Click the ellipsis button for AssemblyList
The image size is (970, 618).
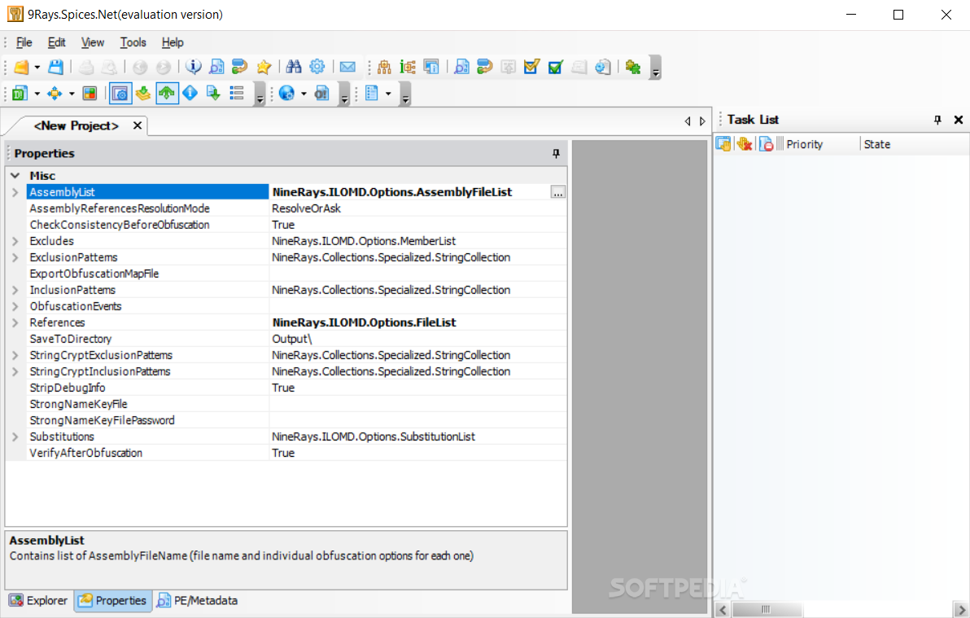[x=558, y=193]
